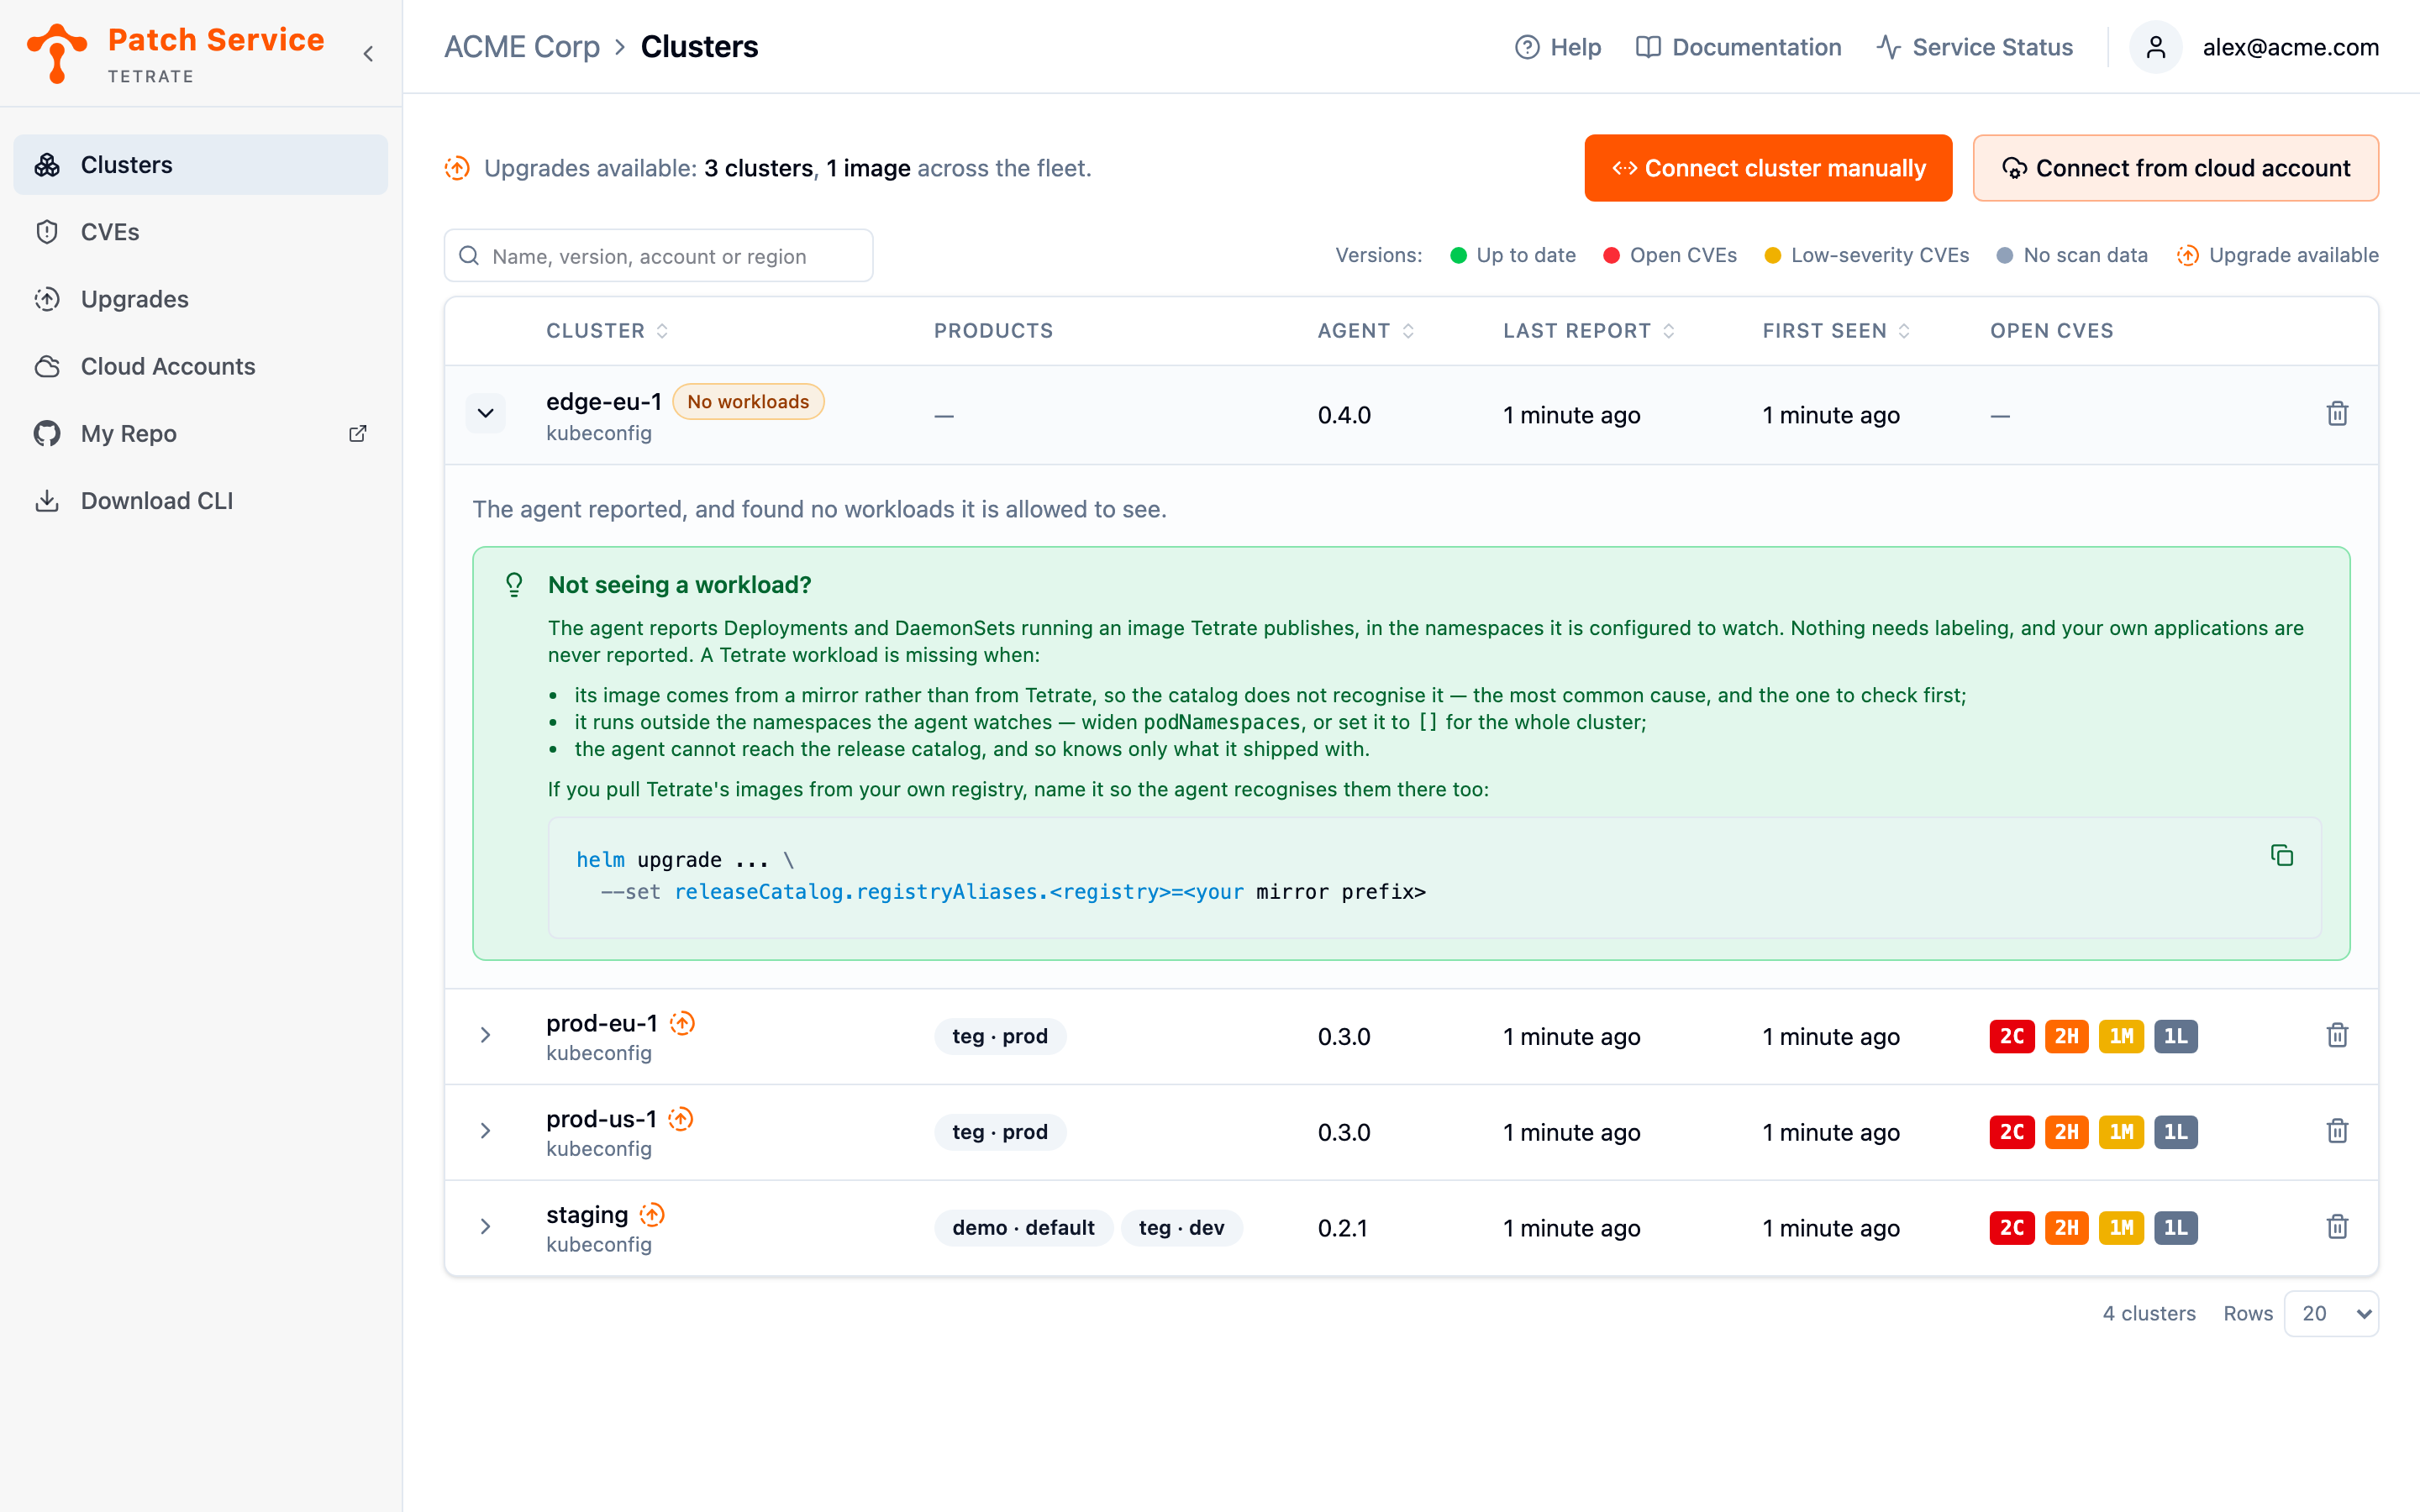The width and height of the screenshot is (2420, 1512).
Task: Click the 4 clusters count text
Action: point(2149,1313)
